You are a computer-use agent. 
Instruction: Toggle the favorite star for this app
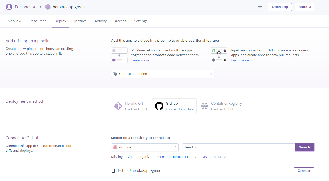tap(260, 7)
